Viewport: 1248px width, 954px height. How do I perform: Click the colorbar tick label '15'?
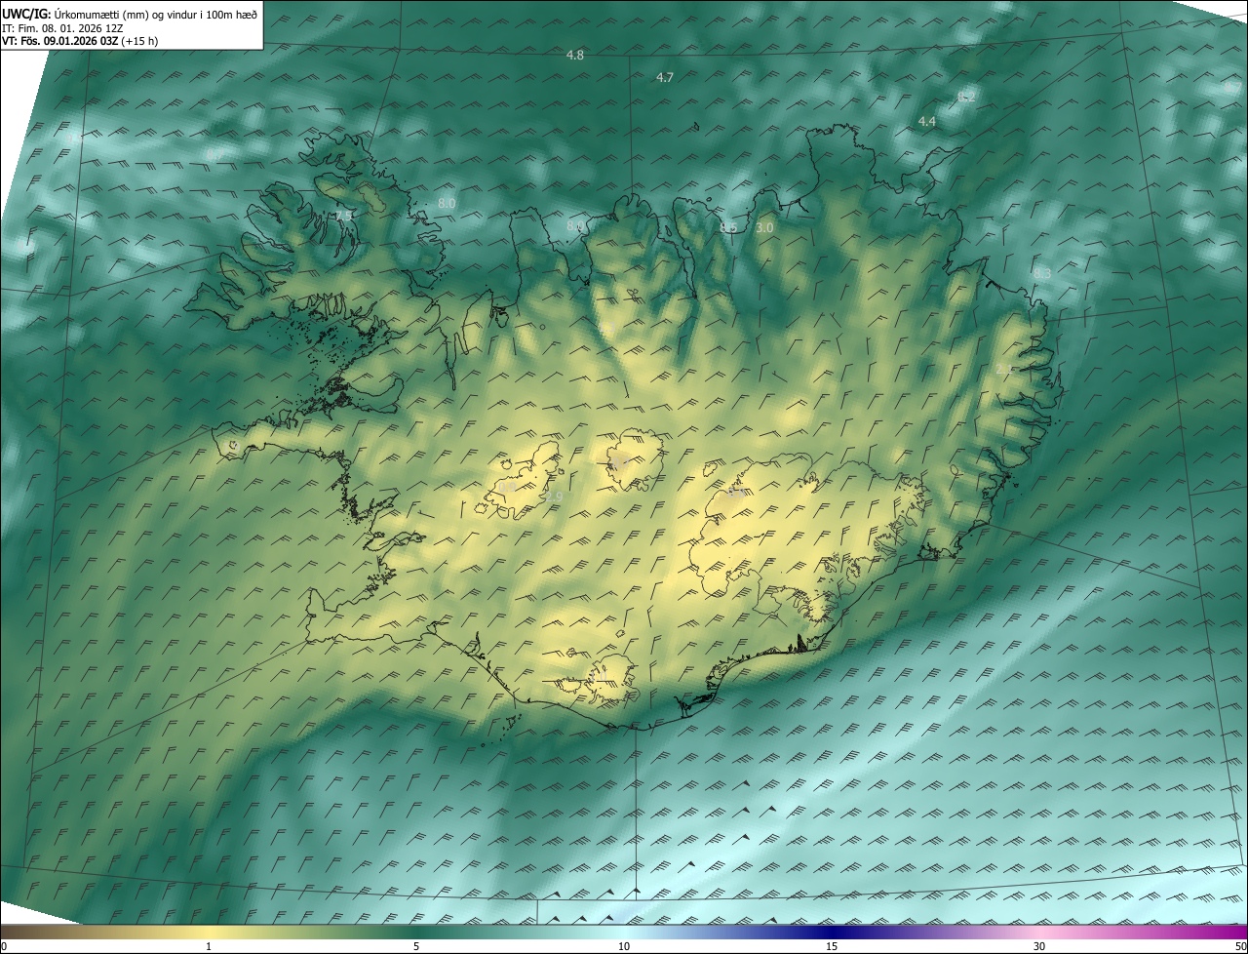832,947
